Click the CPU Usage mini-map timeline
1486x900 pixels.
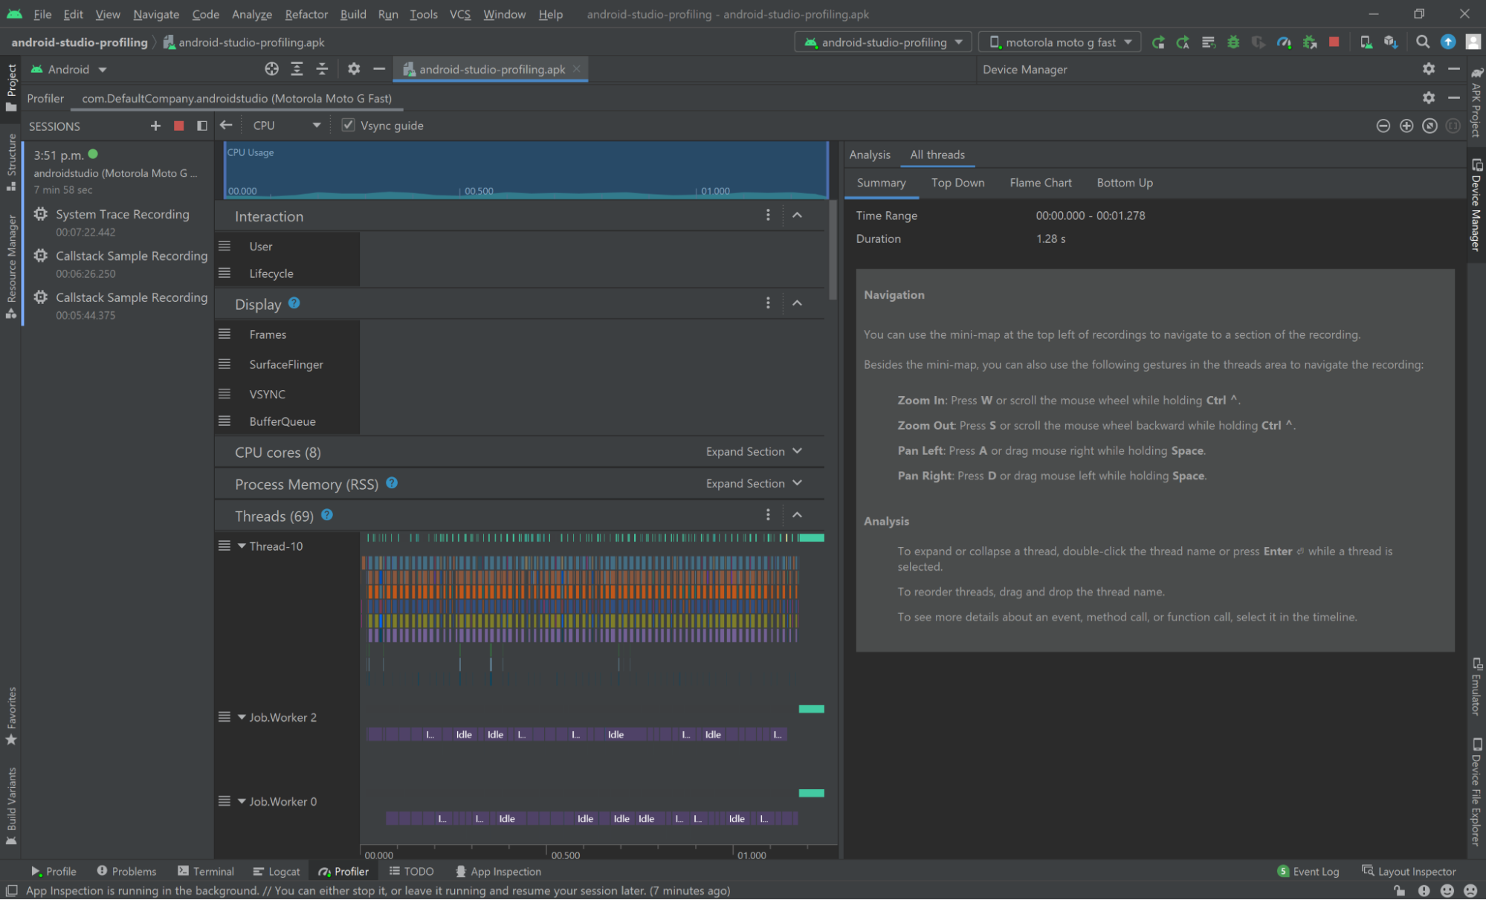click(526, 171)
